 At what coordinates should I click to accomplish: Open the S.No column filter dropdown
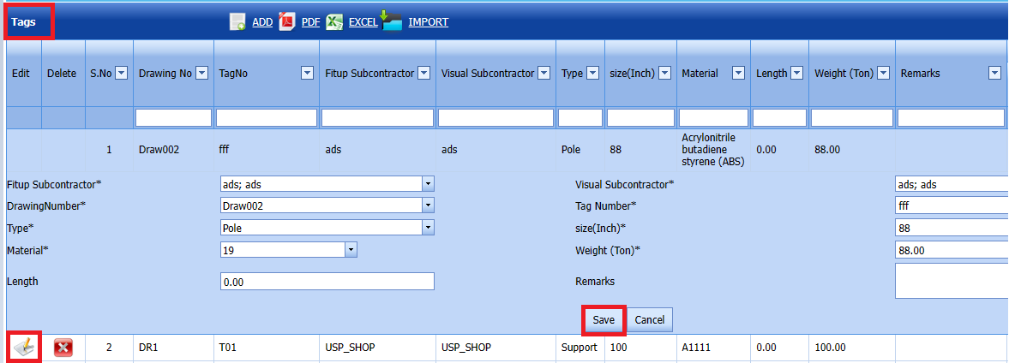[121, 74]
